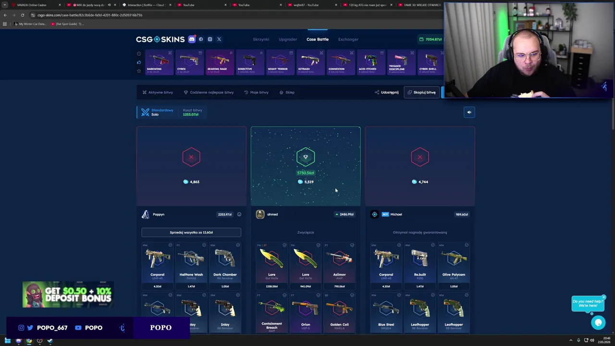Open the tab search dropdown arrow
This screenshot has width=615, height=346.
(5, 5)
